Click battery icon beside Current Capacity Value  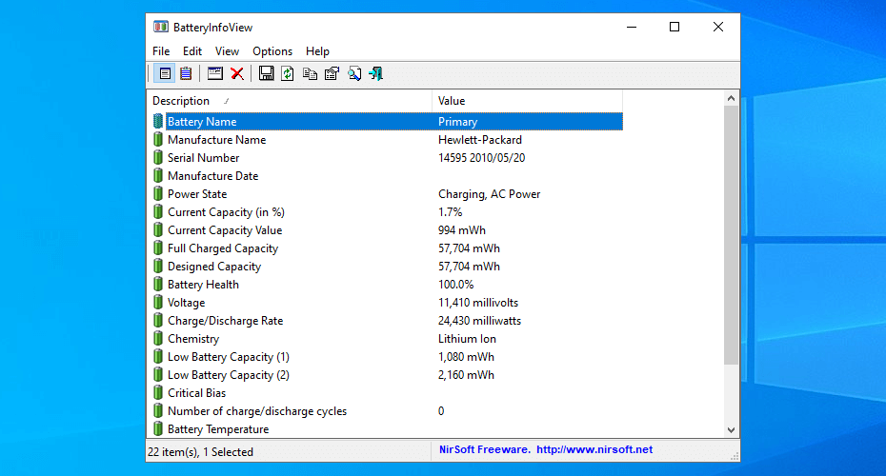pyautogui.click(x=158, y=229)
